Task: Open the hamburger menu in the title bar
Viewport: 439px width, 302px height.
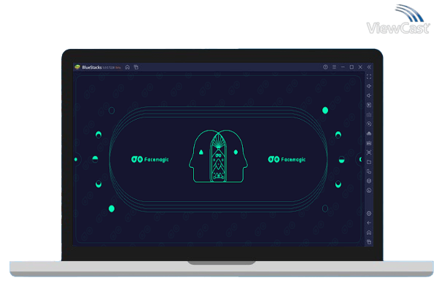Action: point(334,67)
